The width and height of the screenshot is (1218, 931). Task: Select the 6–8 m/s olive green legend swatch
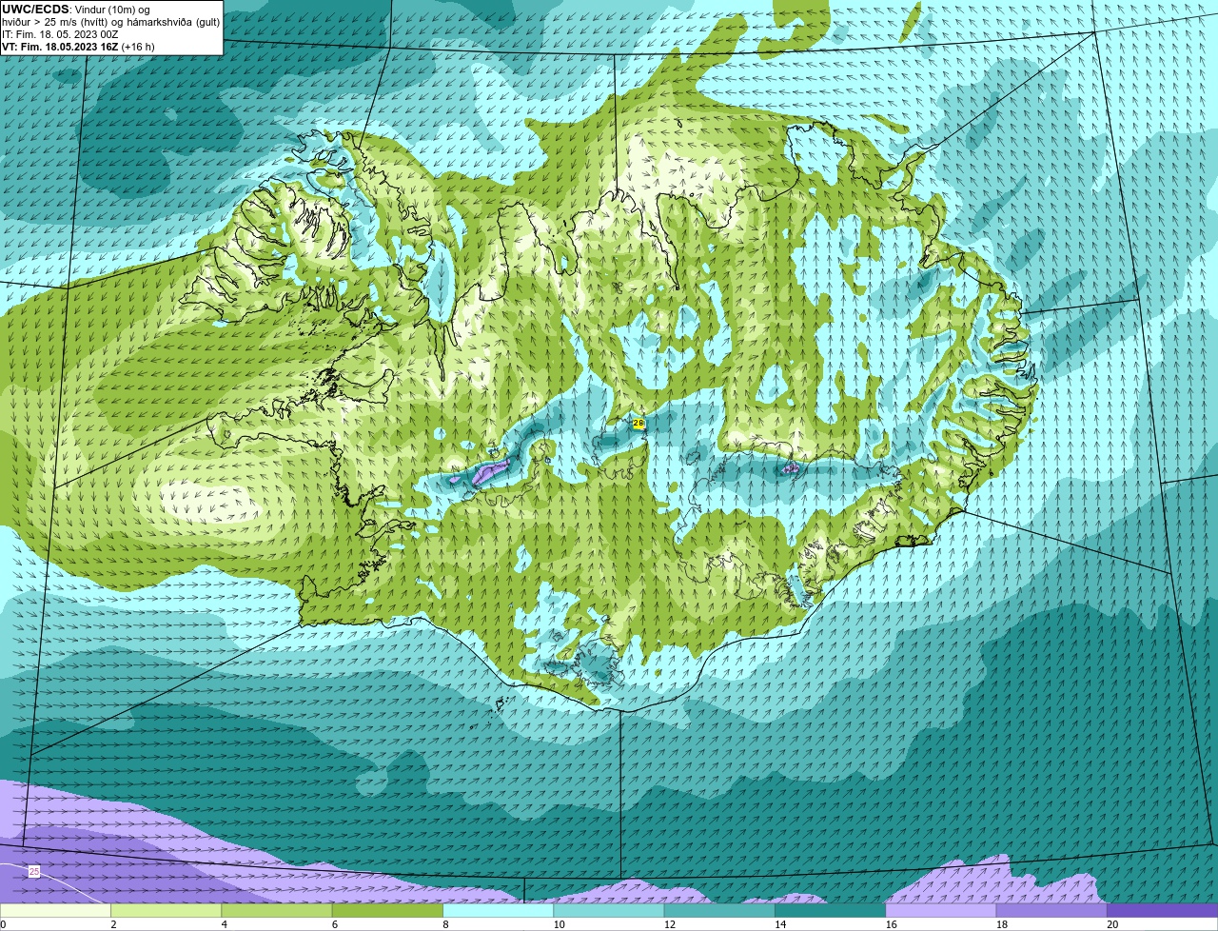point(387,910)
